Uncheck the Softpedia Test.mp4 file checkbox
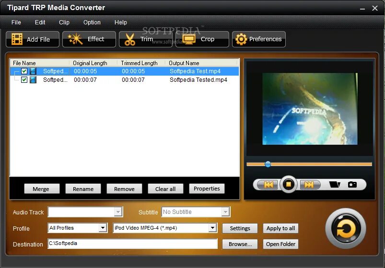 [24, 71]
